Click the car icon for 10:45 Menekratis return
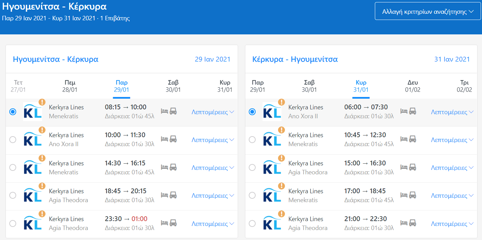The image size is (482, 240). pyautogui.click(x=412, y=139)
